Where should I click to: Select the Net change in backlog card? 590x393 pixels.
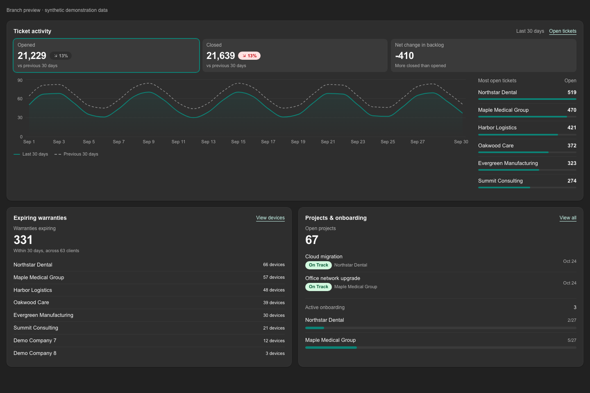pos(483,55)
